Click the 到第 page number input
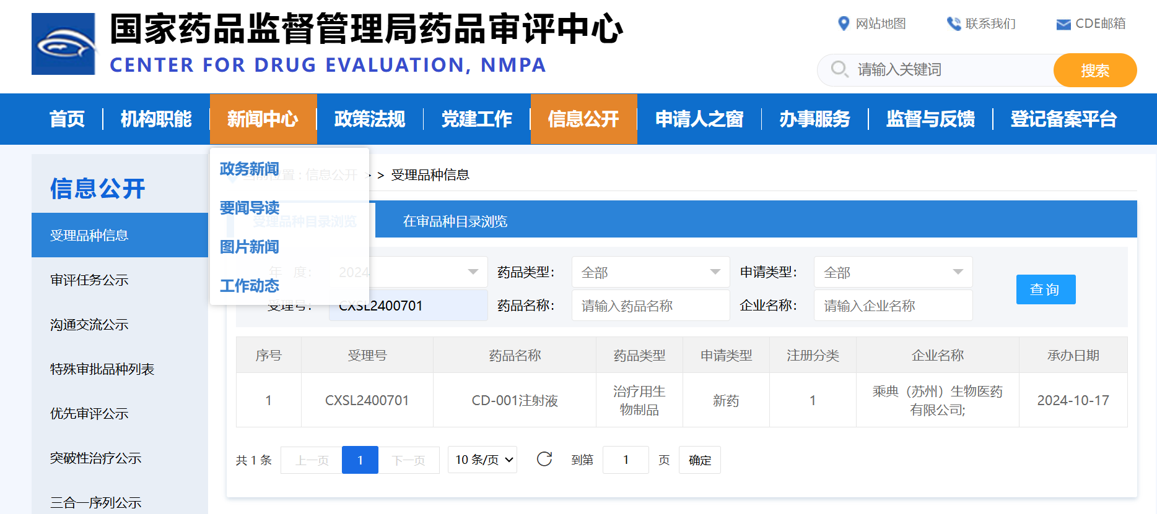 626,460
